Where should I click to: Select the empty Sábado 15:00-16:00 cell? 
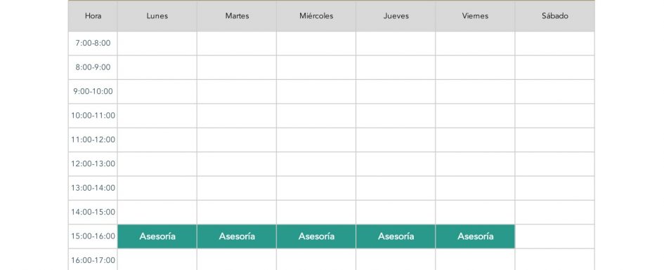(x=555, y=236)
